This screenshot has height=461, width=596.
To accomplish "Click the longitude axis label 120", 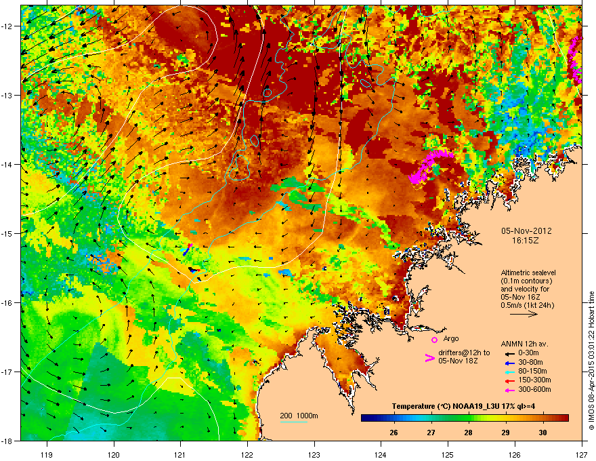I will click(x=114, y=454).
